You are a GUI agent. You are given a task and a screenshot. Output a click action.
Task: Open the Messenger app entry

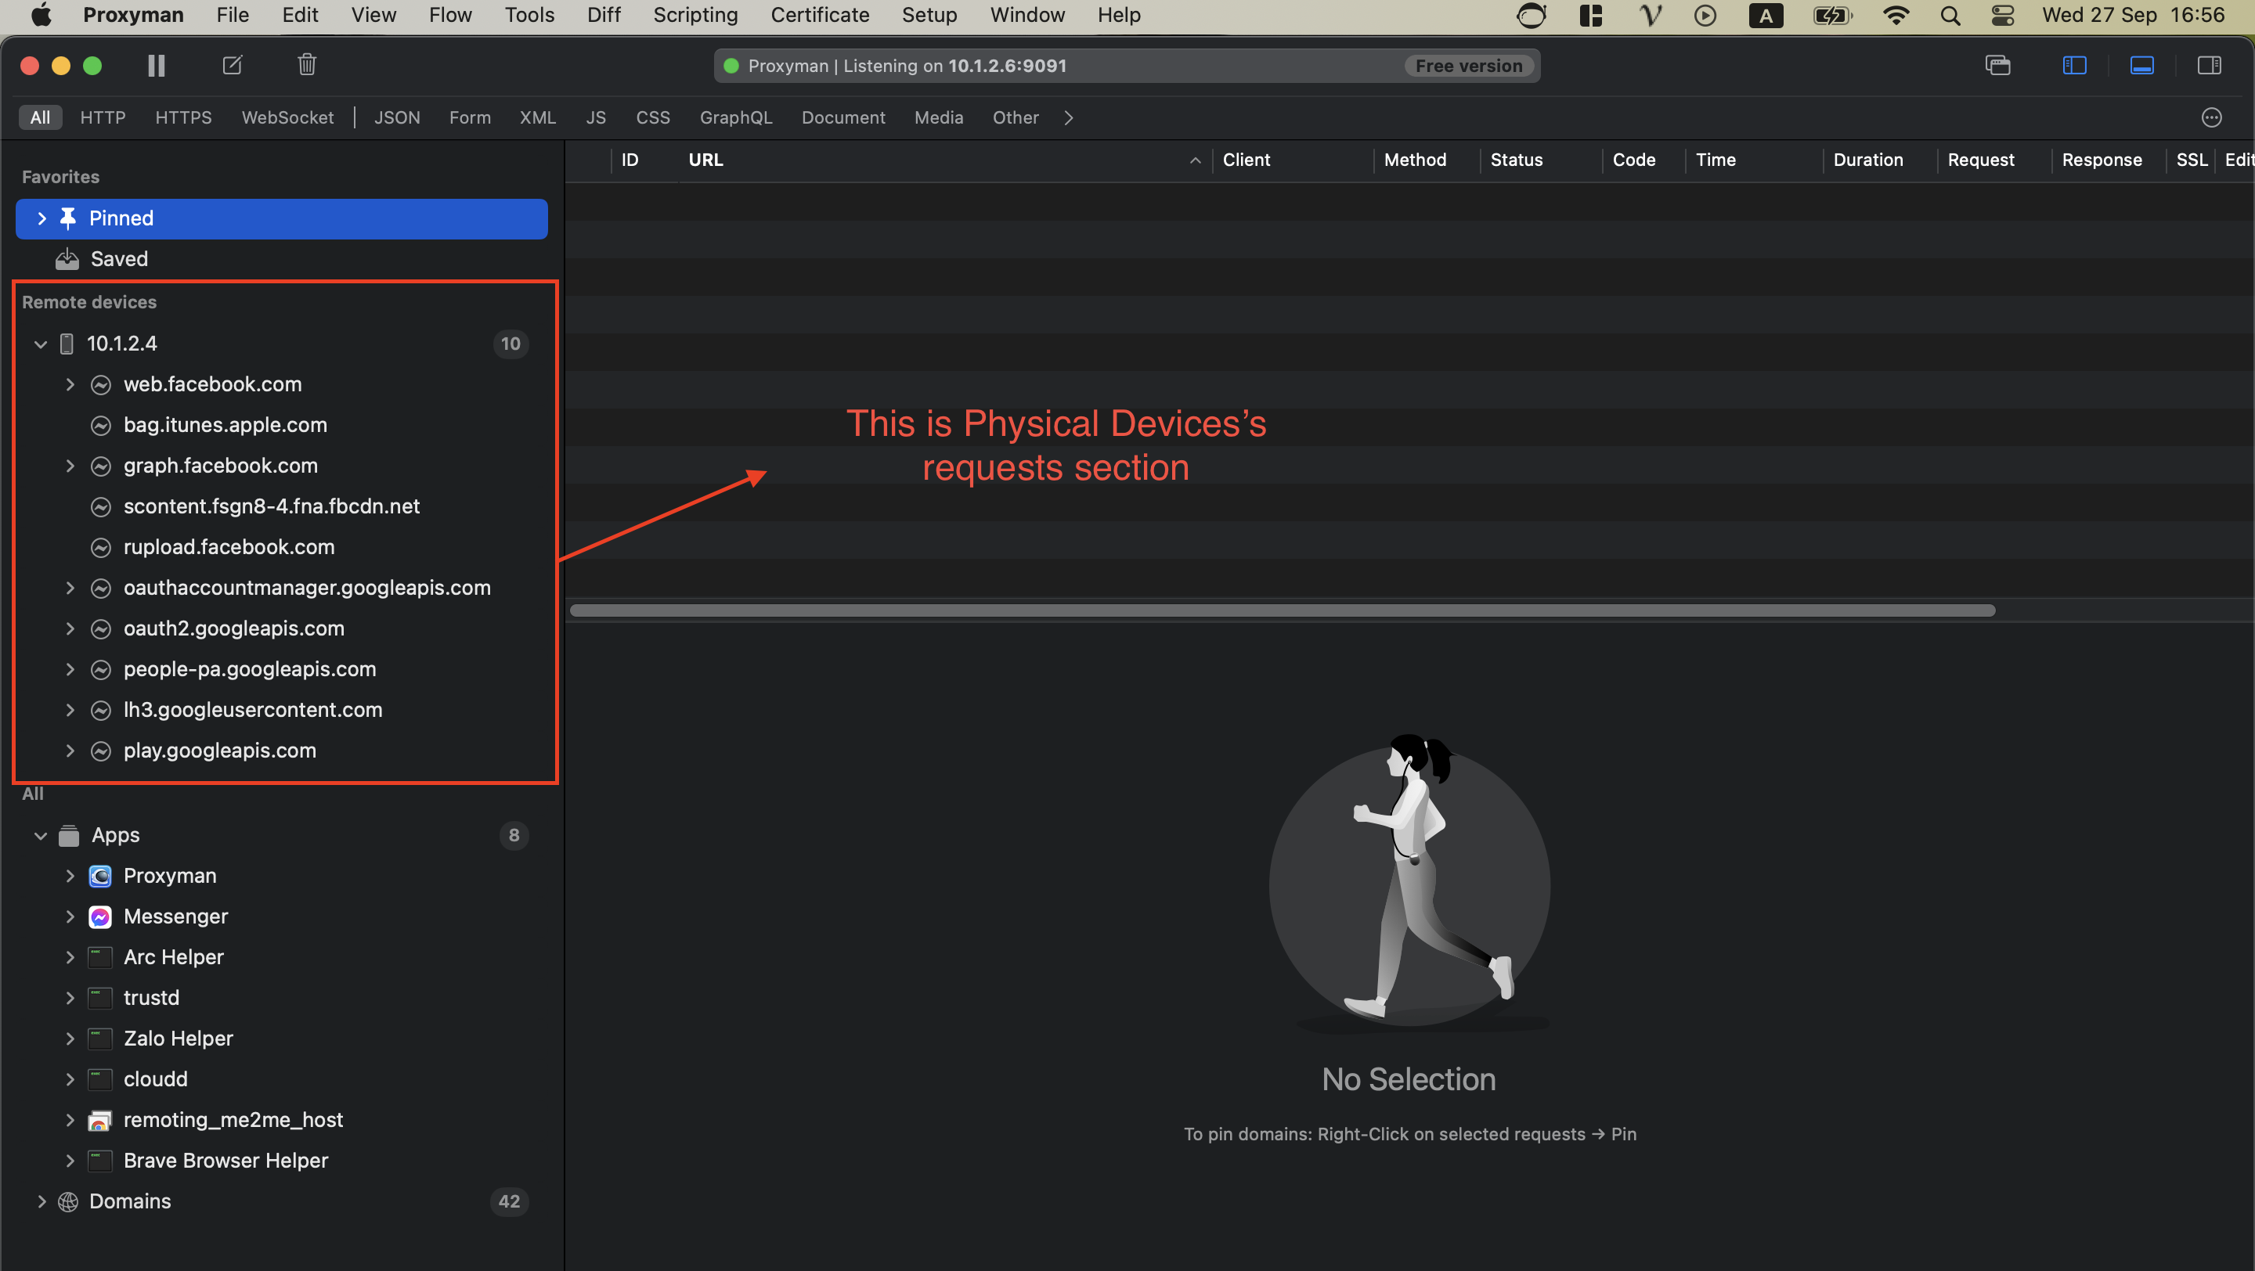coord(175,916)
